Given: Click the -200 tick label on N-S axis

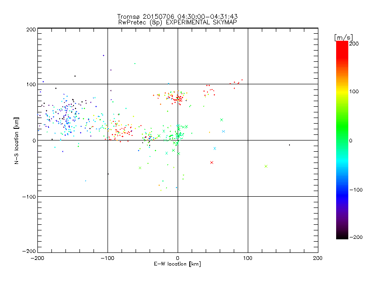Looking at the screenshot, I should click(29, 251).
